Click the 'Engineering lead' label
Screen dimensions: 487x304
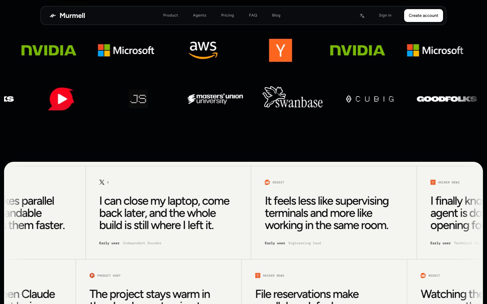305,243
